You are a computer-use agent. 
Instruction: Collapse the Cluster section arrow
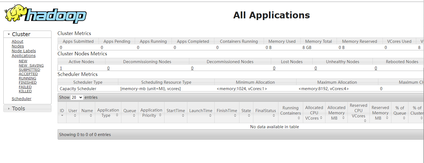point(9,34)
